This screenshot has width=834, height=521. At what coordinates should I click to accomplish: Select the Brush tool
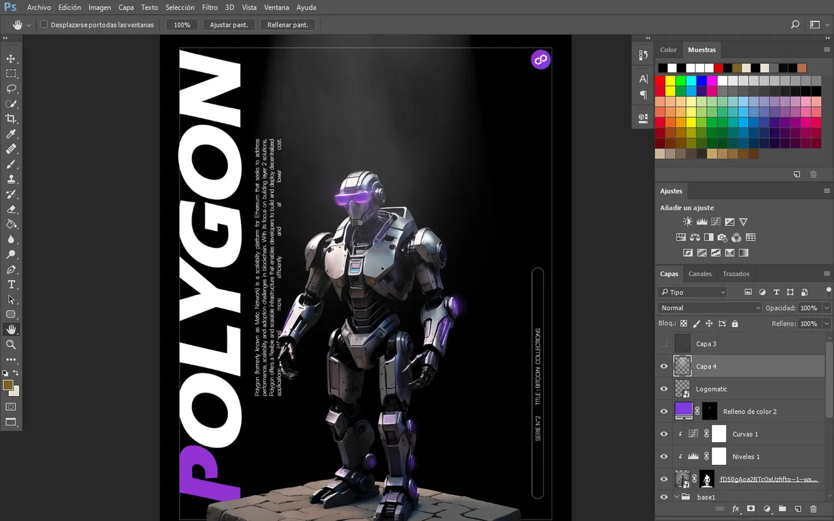[x=11, y=164]
